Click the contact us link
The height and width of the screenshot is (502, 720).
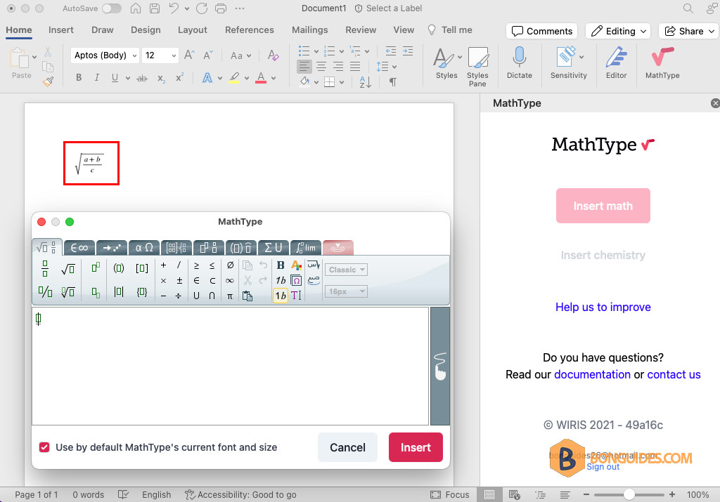pyautogui.click(x=674, y=374)
